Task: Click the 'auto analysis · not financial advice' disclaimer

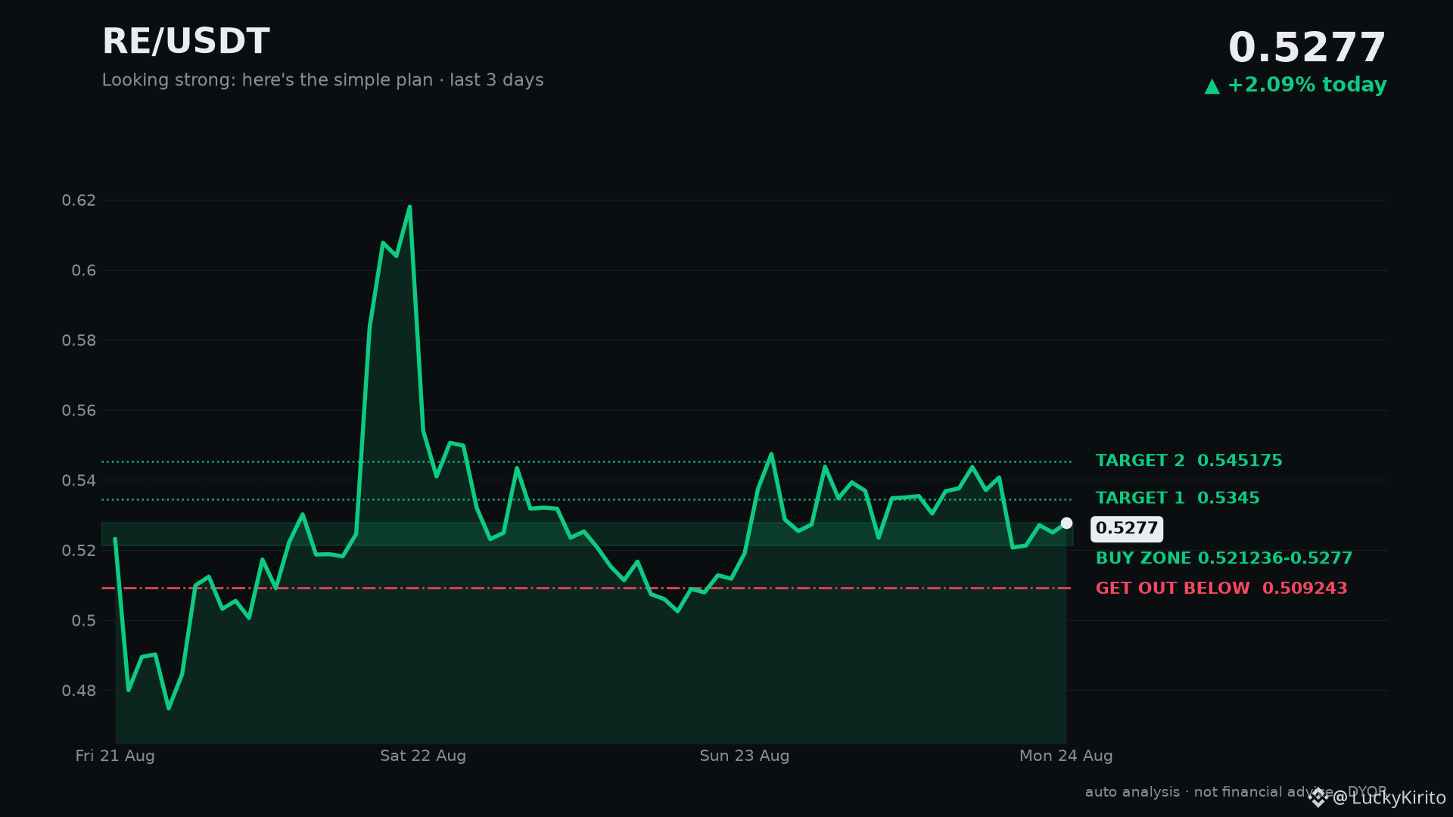Action: [x=1209, y=792]
